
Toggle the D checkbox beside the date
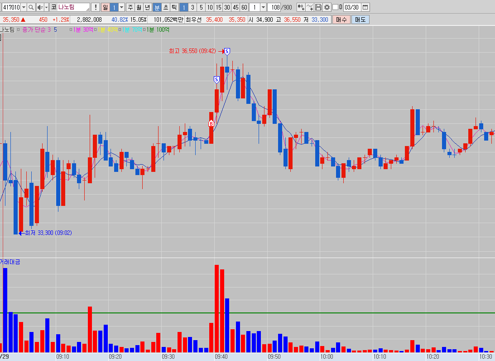point(335,7)
